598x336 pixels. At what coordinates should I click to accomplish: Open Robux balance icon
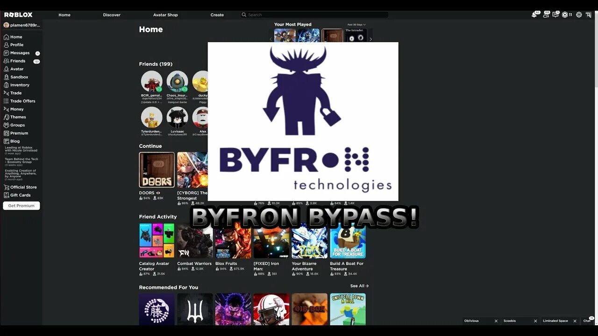click(565, 15)
